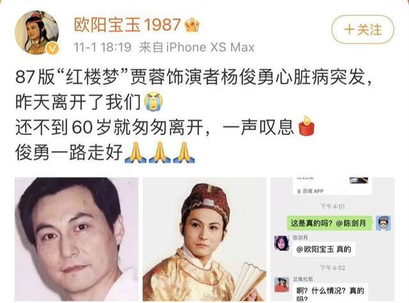Tap the post timestamp 11-1 18:19
Image resolution: width=409 pixels, height=303 pixels.
[102, 47]
